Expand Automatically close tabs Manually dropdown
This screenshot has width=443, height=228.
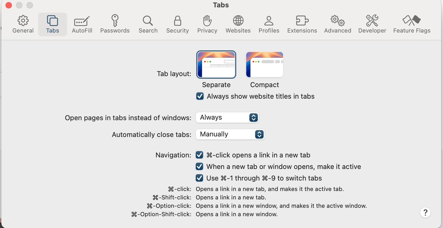click(x=230, y=134)
